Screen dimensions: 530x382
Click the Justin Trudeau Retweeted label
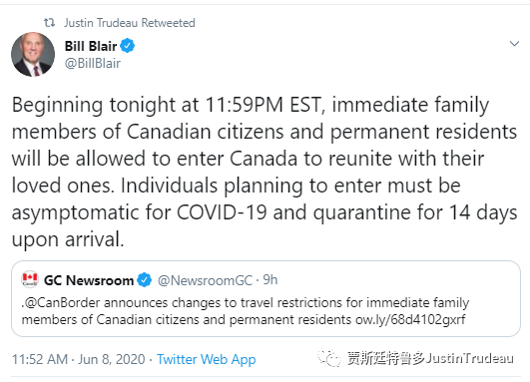point(130,23)
